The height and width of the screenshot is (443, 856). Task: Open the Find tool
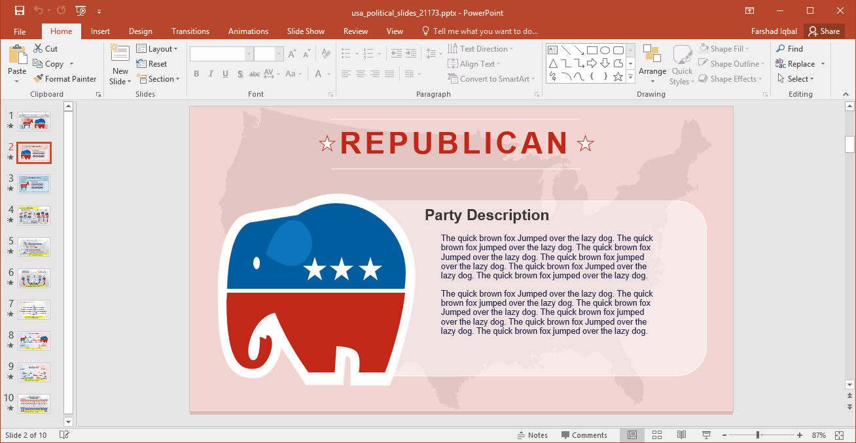(789, 48)
